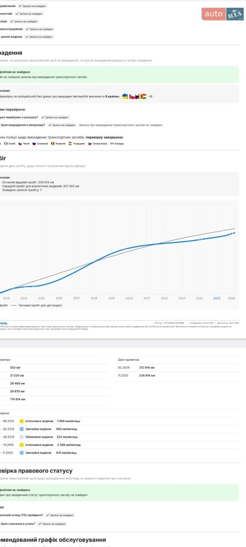246x547 pixels.
Task: Click odometer reading 174 914 км
Action: click(18, 399)
